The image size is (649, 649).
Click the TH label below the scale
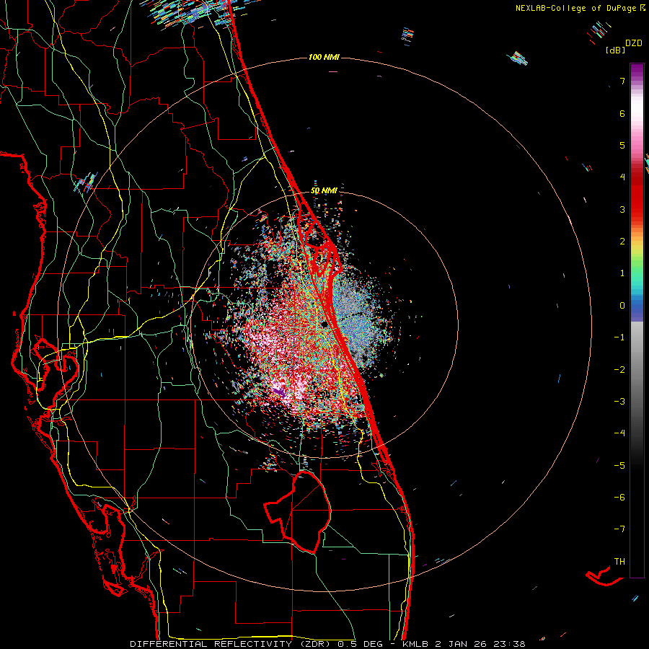[619, 562]
